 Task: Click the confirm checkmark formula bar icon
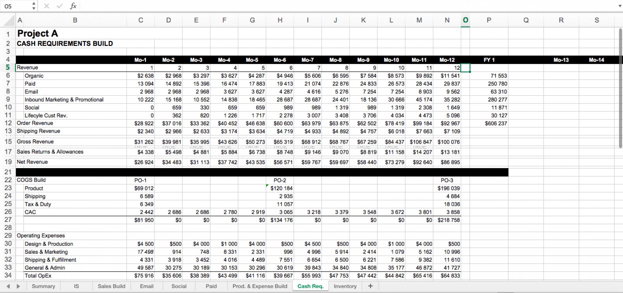(x=60, y=6)
